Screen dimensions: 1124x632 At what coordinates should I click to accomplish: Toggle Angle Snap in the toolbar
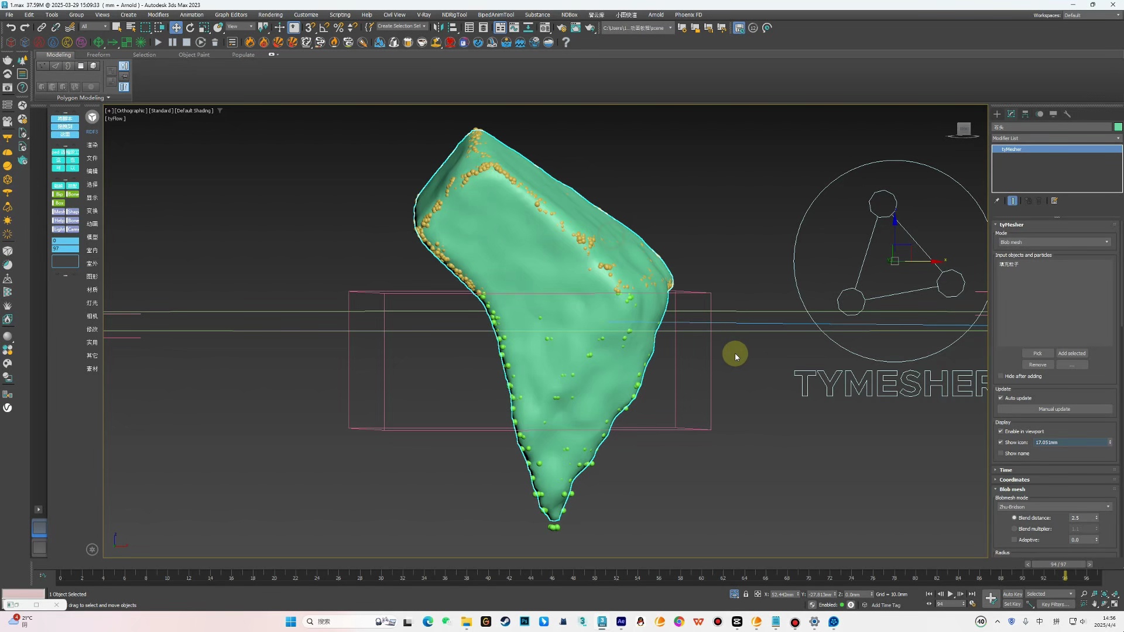tap(324, 27)
